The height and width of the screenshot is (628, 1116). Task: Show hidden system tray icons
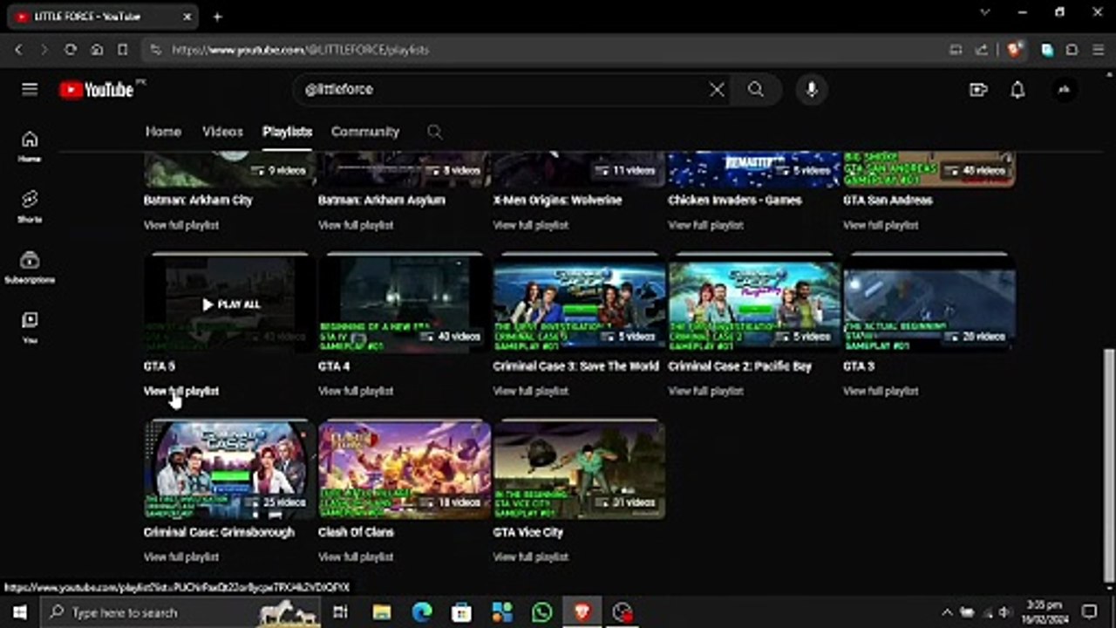tap(947, 612)
